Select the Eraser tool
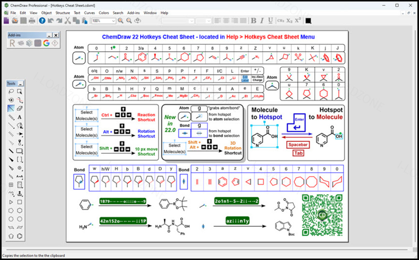Viewport: 419px width, 260px height. pos(19,108)
